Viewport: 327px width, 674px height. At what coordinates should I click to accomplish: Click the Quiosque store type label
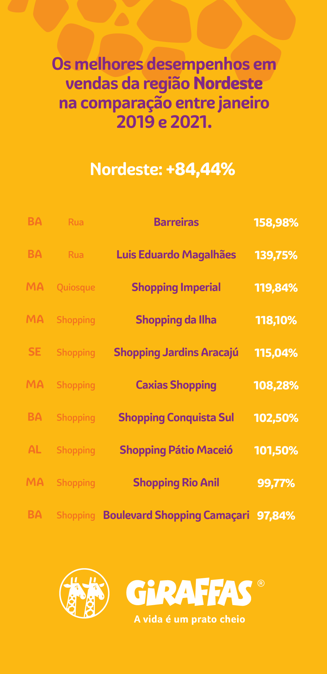[76, 288]
